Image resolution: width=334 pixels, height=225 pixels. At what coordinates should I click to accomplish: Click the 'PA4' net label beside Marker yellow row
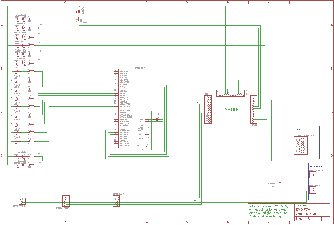tap(39, 34)
